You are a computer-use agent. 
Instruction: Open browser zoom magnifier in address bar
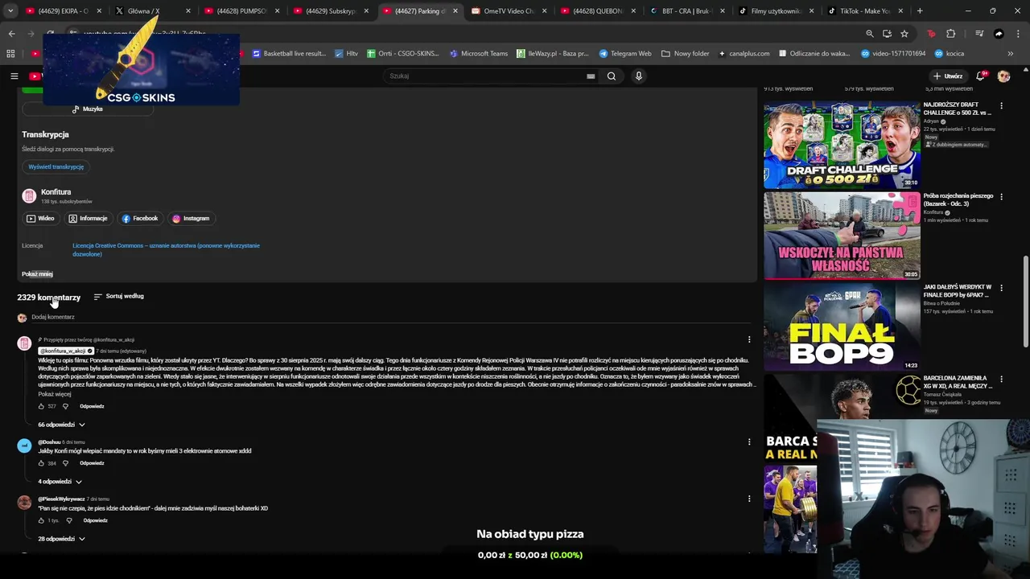869,34
